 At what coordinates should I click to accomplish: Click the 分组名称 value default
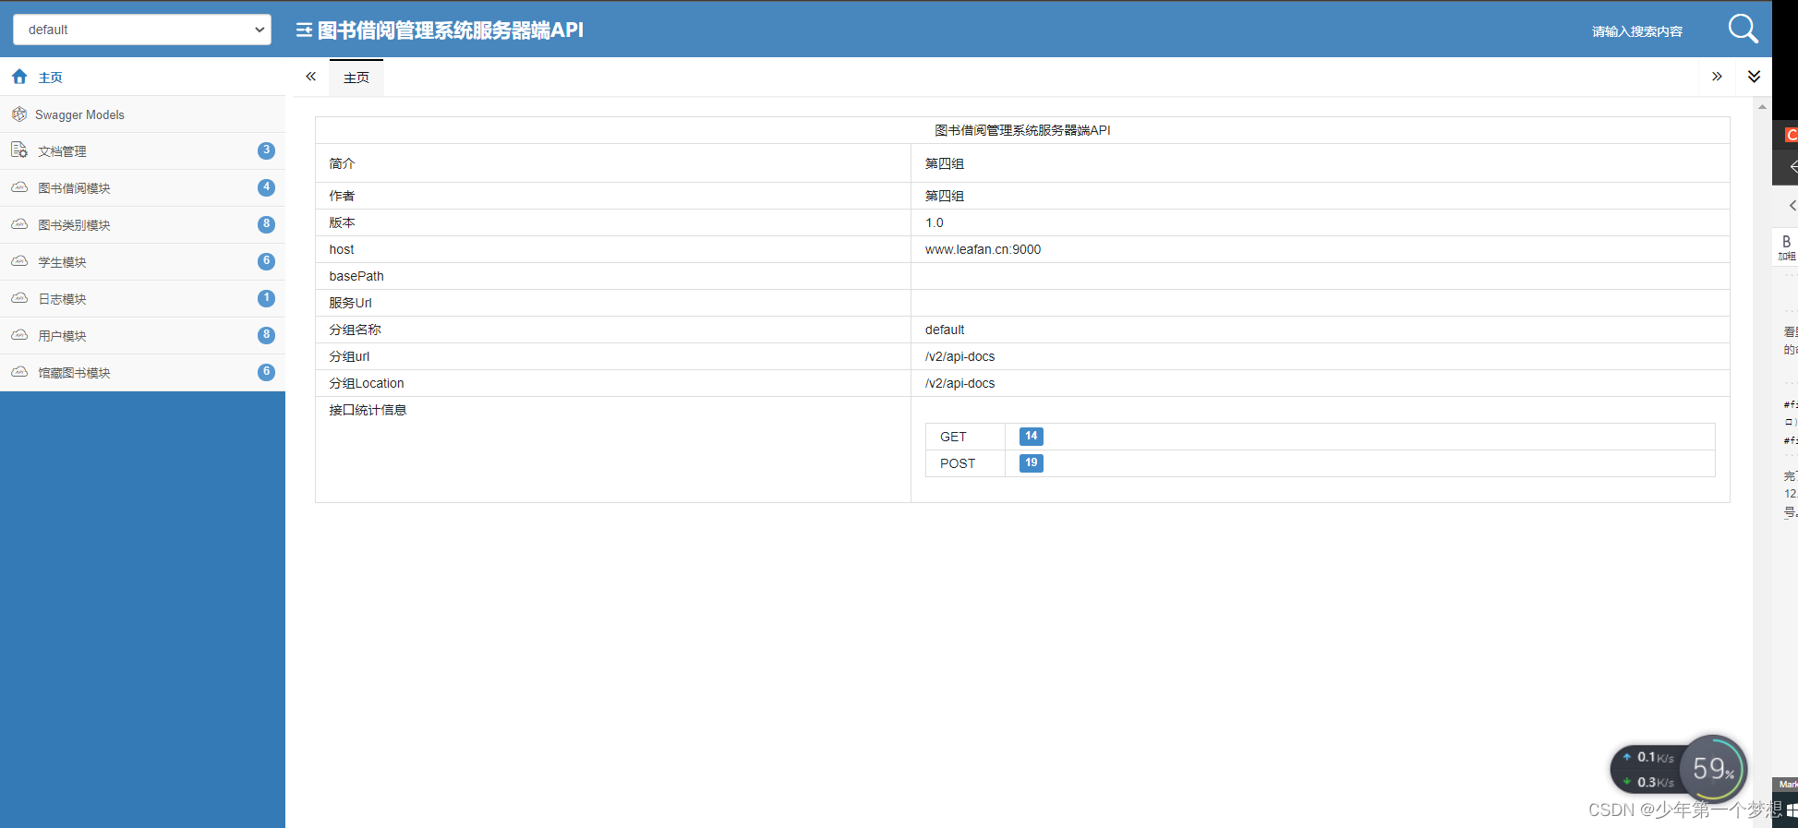[945, 330]
